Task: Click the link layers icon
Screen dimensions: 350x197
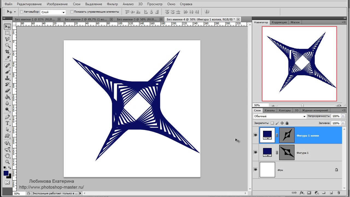Action: pyautogui.click(x=294, y=193)
